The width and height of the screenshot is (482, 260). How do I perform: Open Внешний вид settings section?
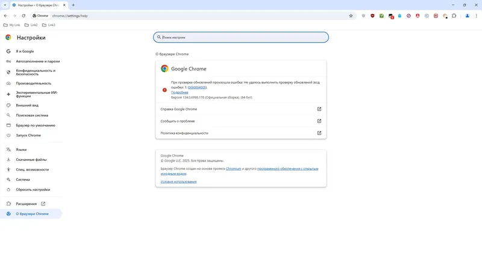(x=27, y=105)
